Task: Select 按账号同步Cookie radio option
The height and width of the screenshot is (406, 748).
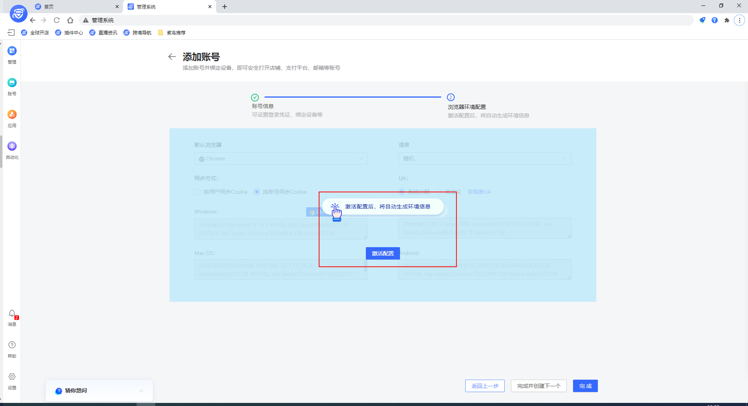Action: pyautogui.click(x=257, y=192)
